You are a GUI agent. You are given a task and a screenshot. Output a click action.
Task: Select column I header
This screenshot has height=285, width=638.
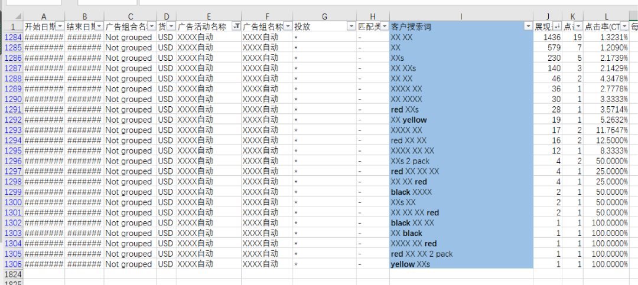461,16
